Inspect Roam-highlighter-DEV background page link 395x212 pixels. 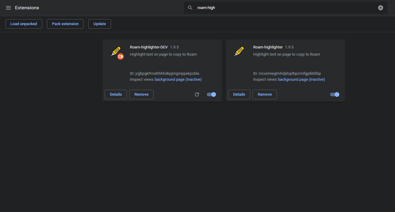click(178, 80)
